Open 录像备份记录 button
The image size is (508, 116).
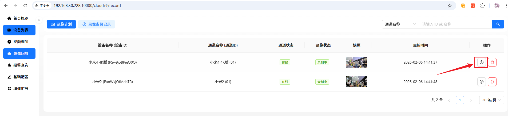[x=97, y=24]
